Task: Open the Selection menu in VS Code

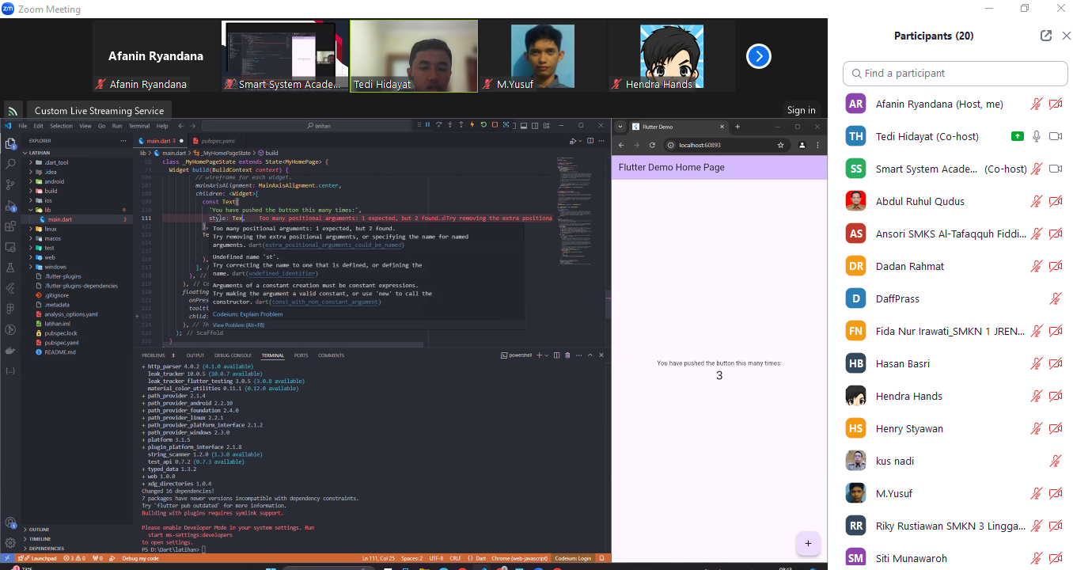Action: (x=61, y=126)
